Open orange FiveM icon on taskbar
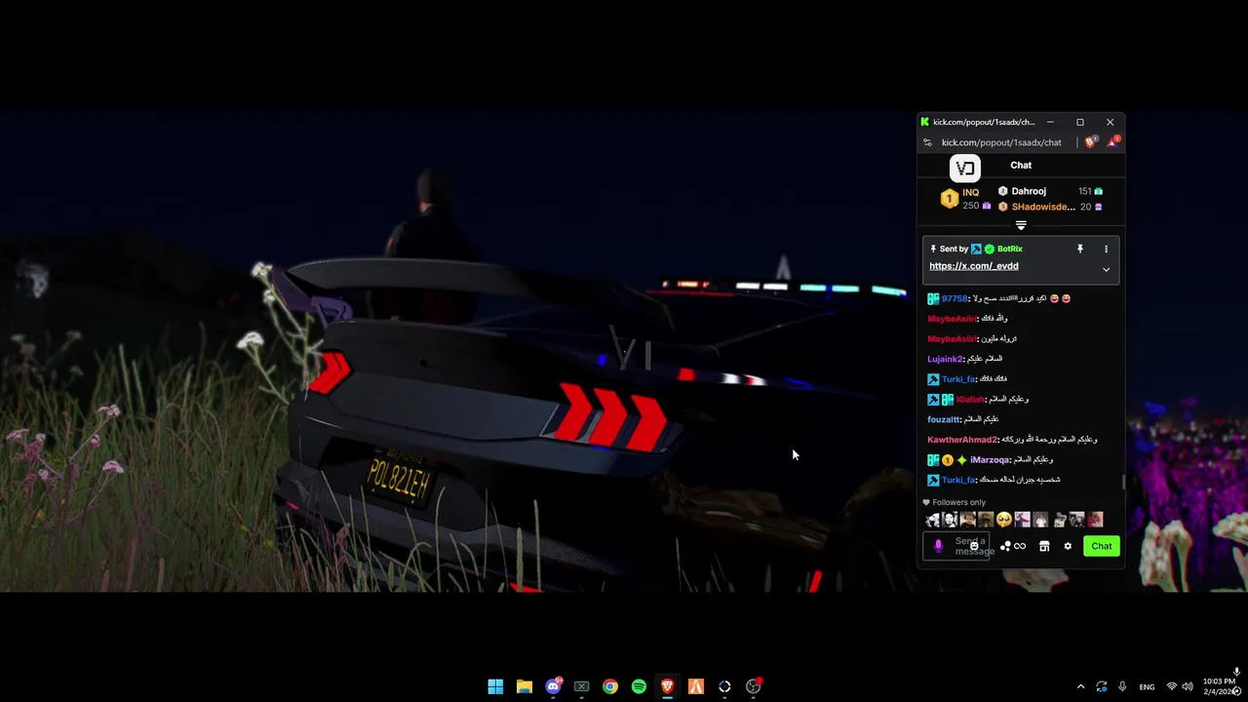1248x702 pixels. coord(696,686)
